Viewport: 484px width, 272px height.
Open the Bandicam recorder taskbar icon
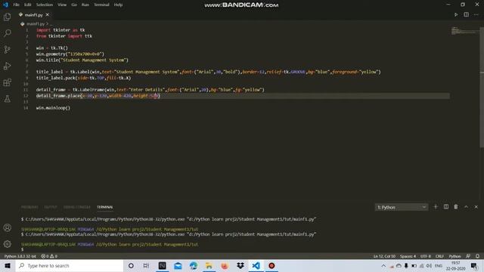pos(271,265)
